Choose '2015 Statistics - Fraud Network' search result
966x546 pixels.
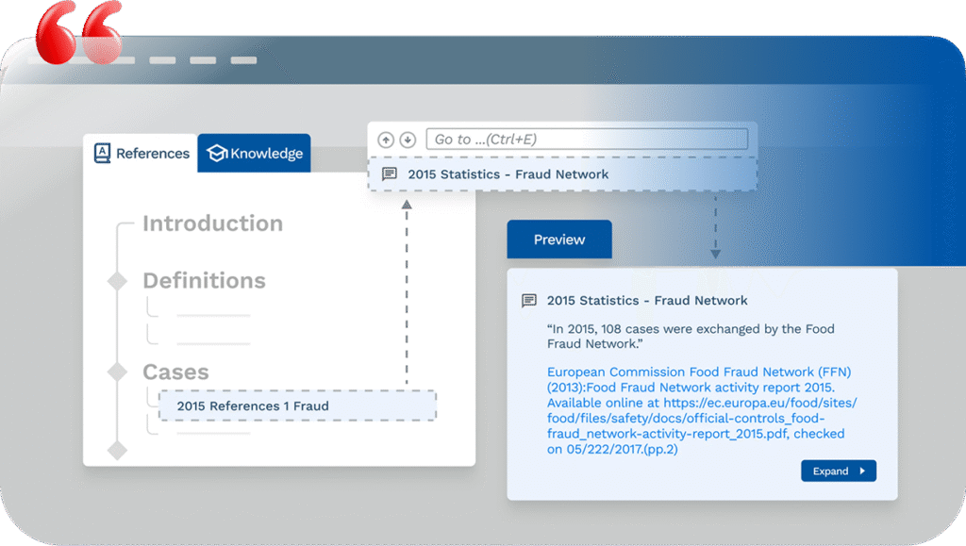coord(508,174)
